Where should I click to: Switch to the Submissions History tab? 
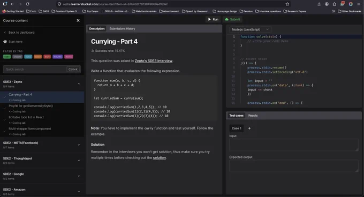pos(122,29)
